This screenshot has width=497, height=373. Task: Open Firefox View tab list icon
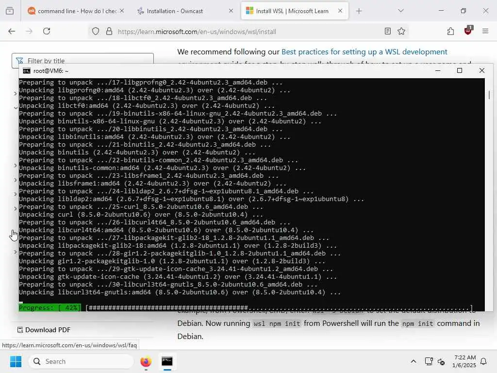click(10, 11)
